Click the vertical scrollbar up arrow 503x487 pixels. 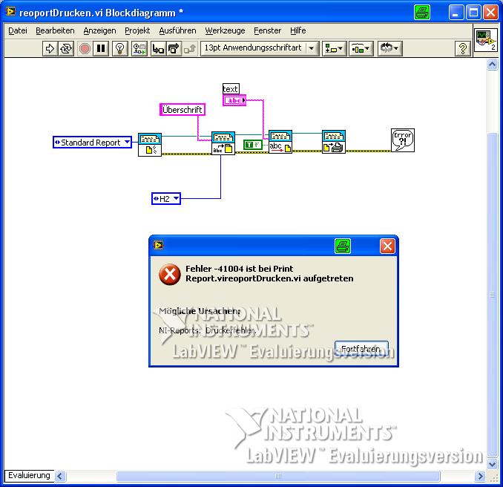click(493, 65)
